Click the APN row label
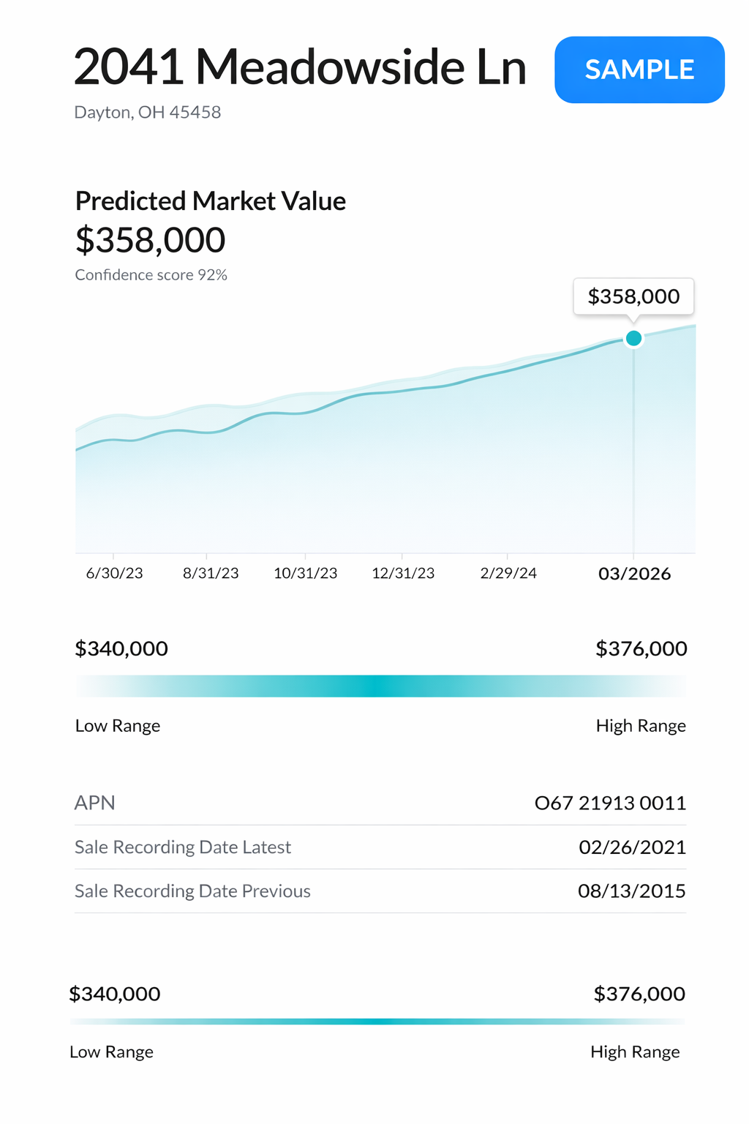 95,803
